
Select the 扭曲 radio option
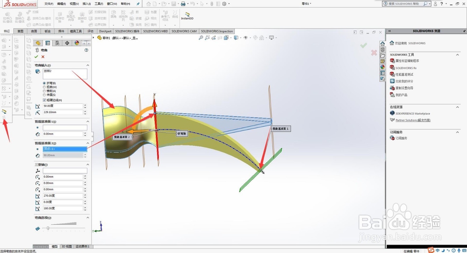pyautogui.click(x=44, y=87)
